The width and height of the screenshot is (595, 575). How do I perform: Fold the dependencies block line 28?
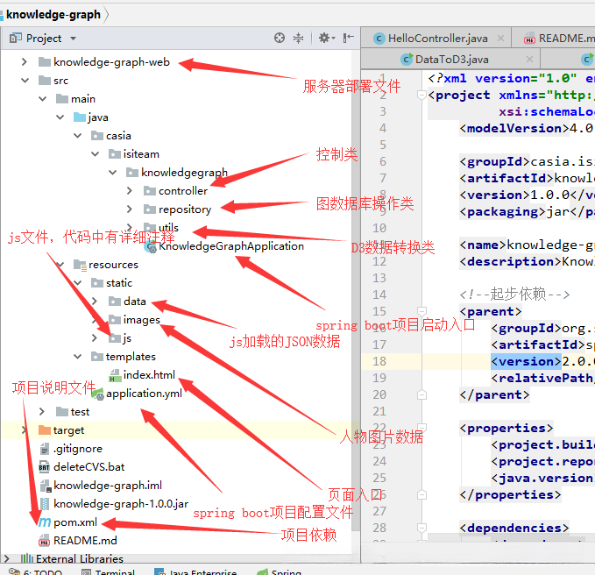(x=421, y=528)
